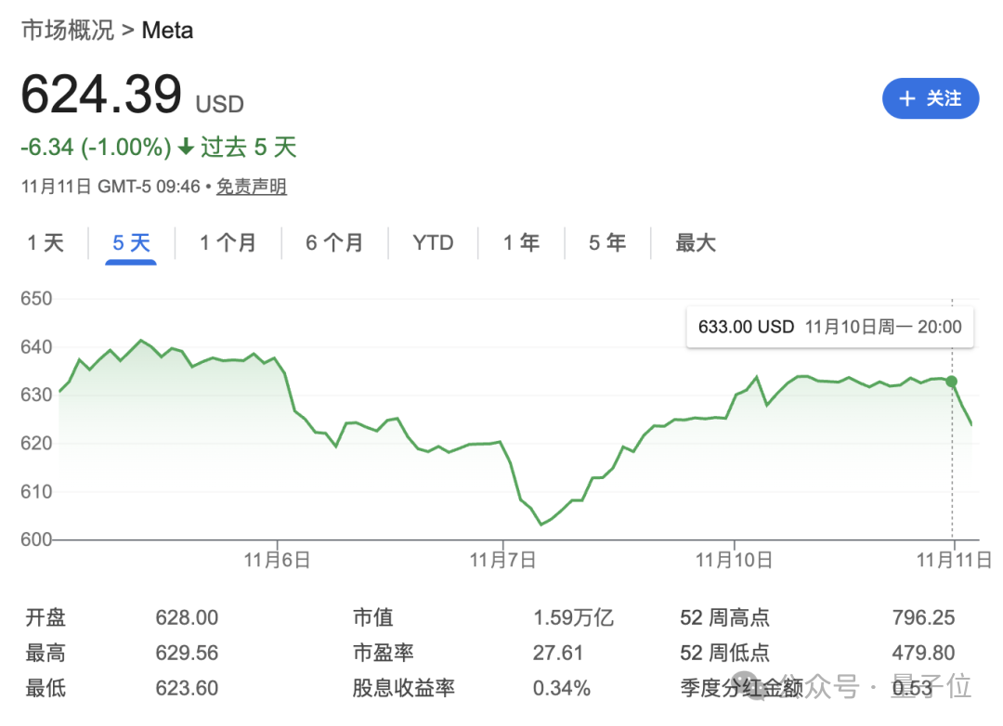Click the plus icon on the follow button

tap(906, 98)
